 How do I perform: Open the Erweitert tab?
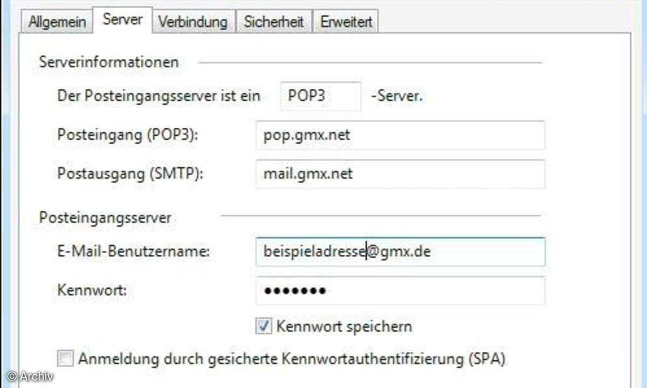tap(346, 22)
